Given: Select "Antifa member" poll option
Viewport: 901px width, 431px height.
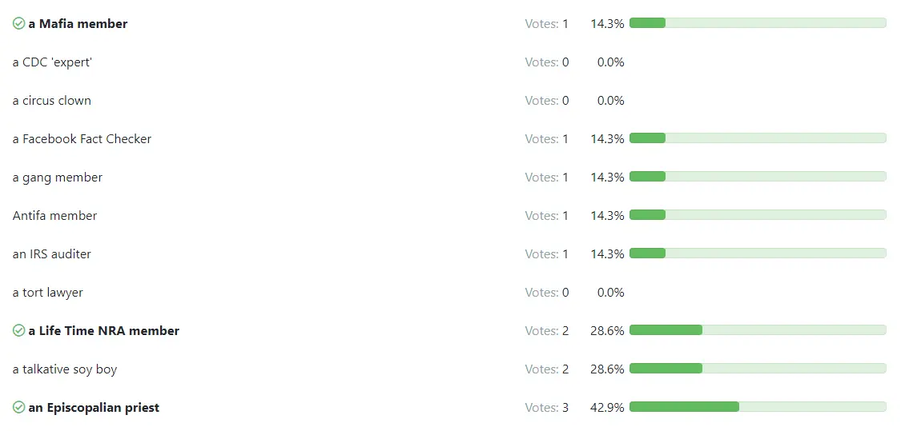Looking at the screenshot, I should (54, 216).
